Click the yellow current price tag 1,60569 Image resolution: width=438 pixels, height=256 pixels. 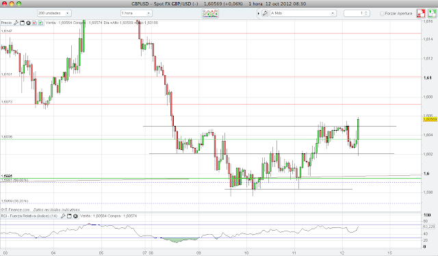tap(430, 119)
